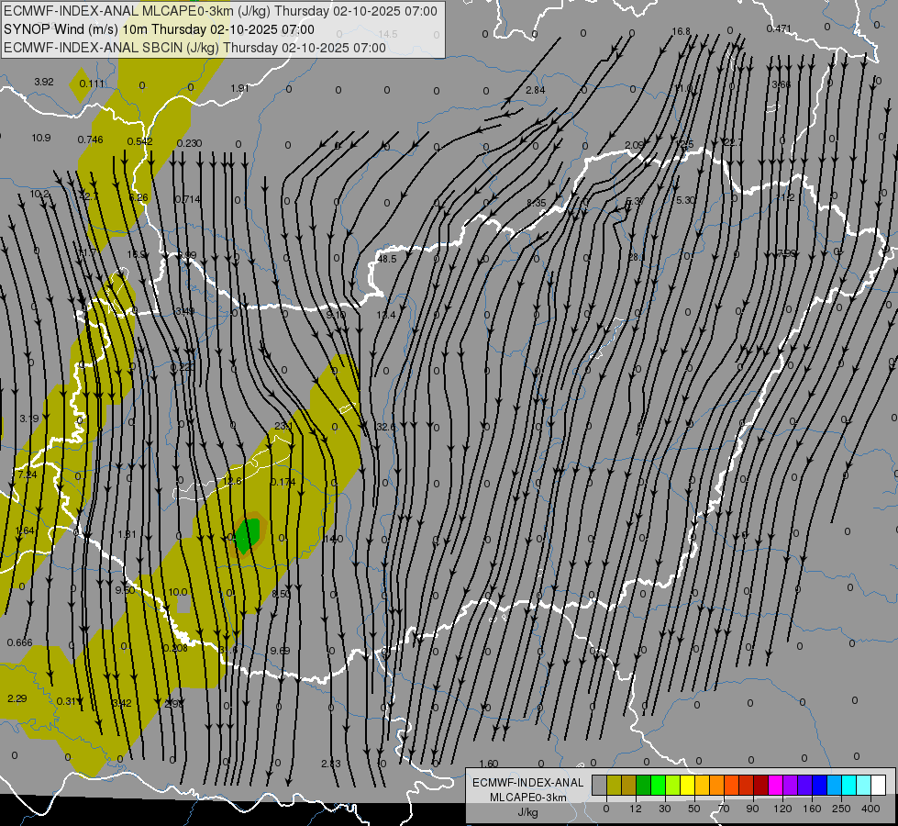This screenshot has height=826, width=898.
Task: Click the map value '9.69'
Action: pos(280,651)
